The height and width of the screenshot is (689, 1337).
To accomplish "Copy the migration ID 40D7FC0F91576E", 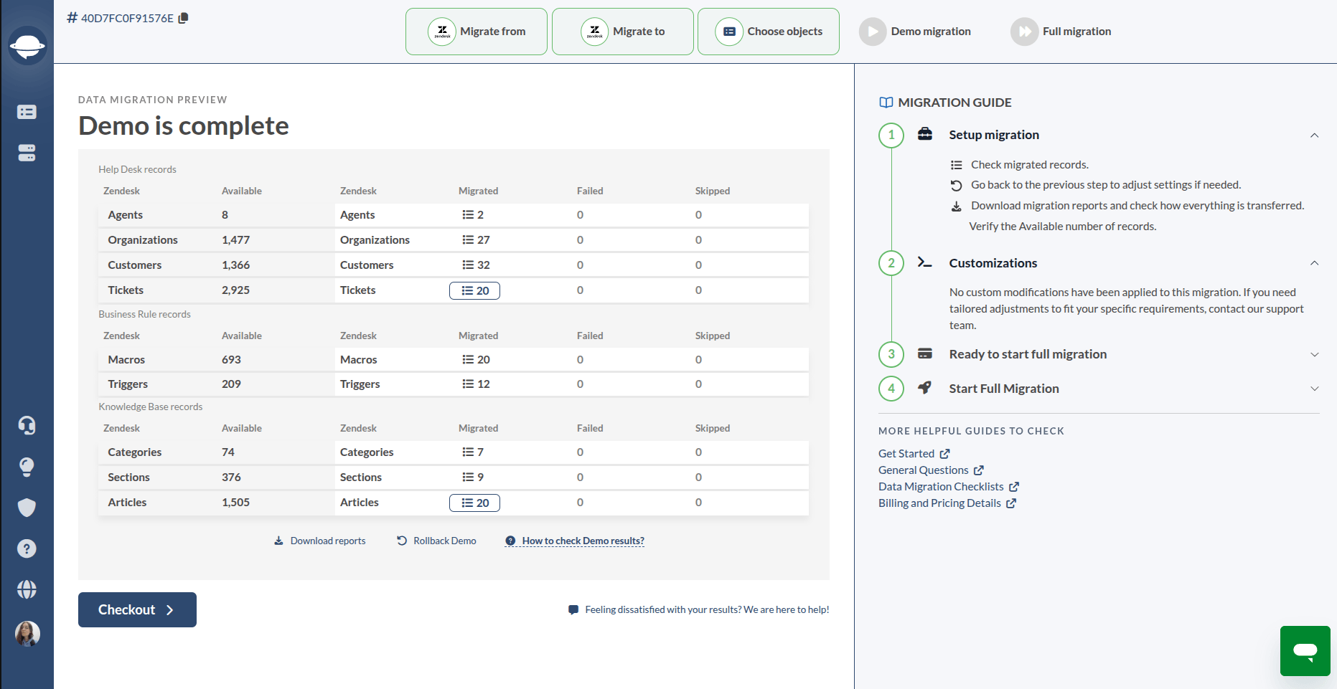I will [x=183, y=18].
